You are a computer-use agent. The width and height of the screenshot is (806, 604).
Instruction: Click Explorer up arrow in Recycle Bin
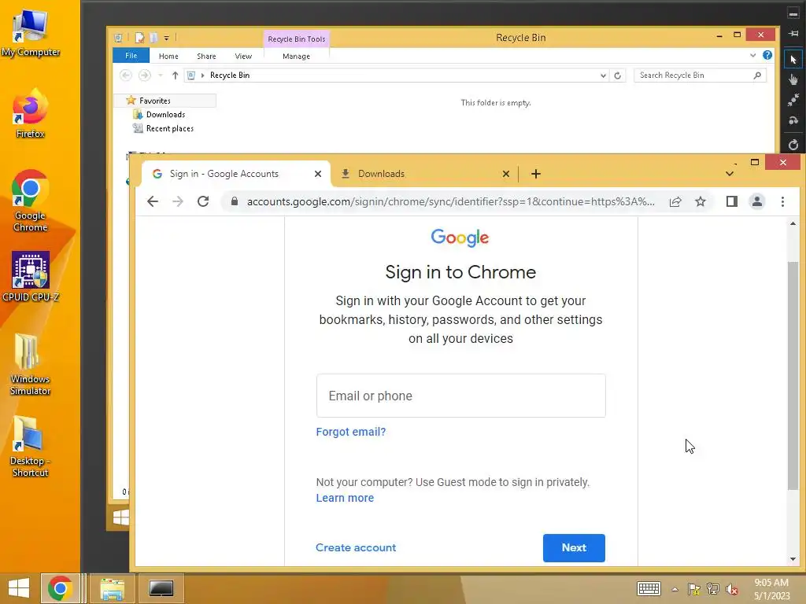point(175,75)
